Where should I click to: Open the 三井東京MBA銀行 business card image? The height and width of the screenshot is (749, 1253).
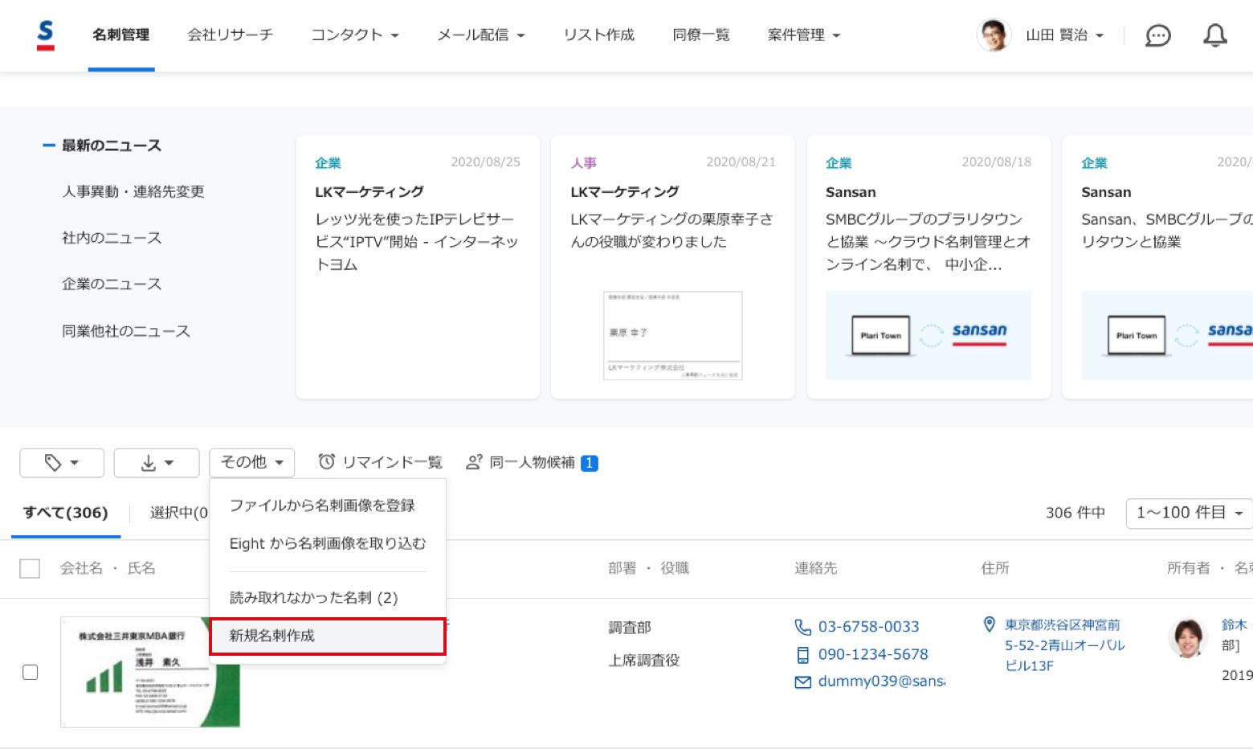click(150, 672)
